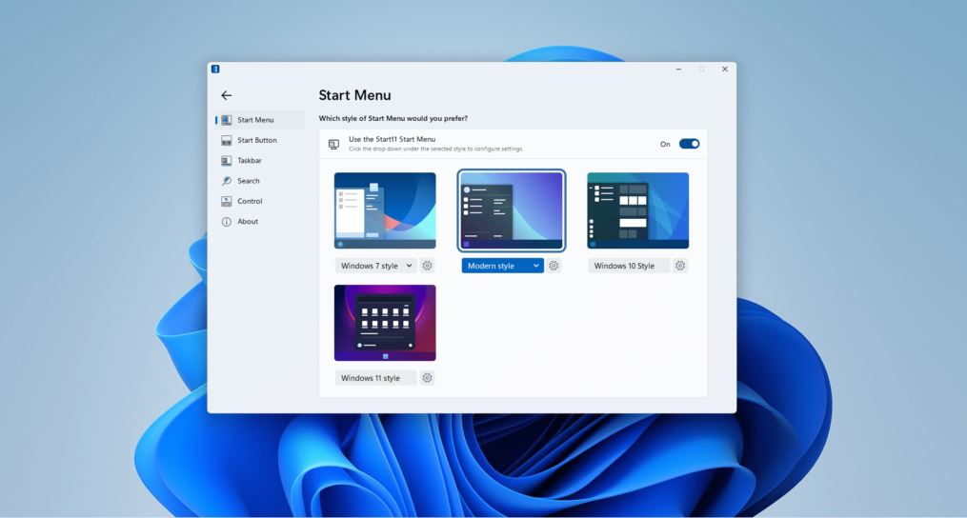Open settings gear for Windows 11 style

427,378
